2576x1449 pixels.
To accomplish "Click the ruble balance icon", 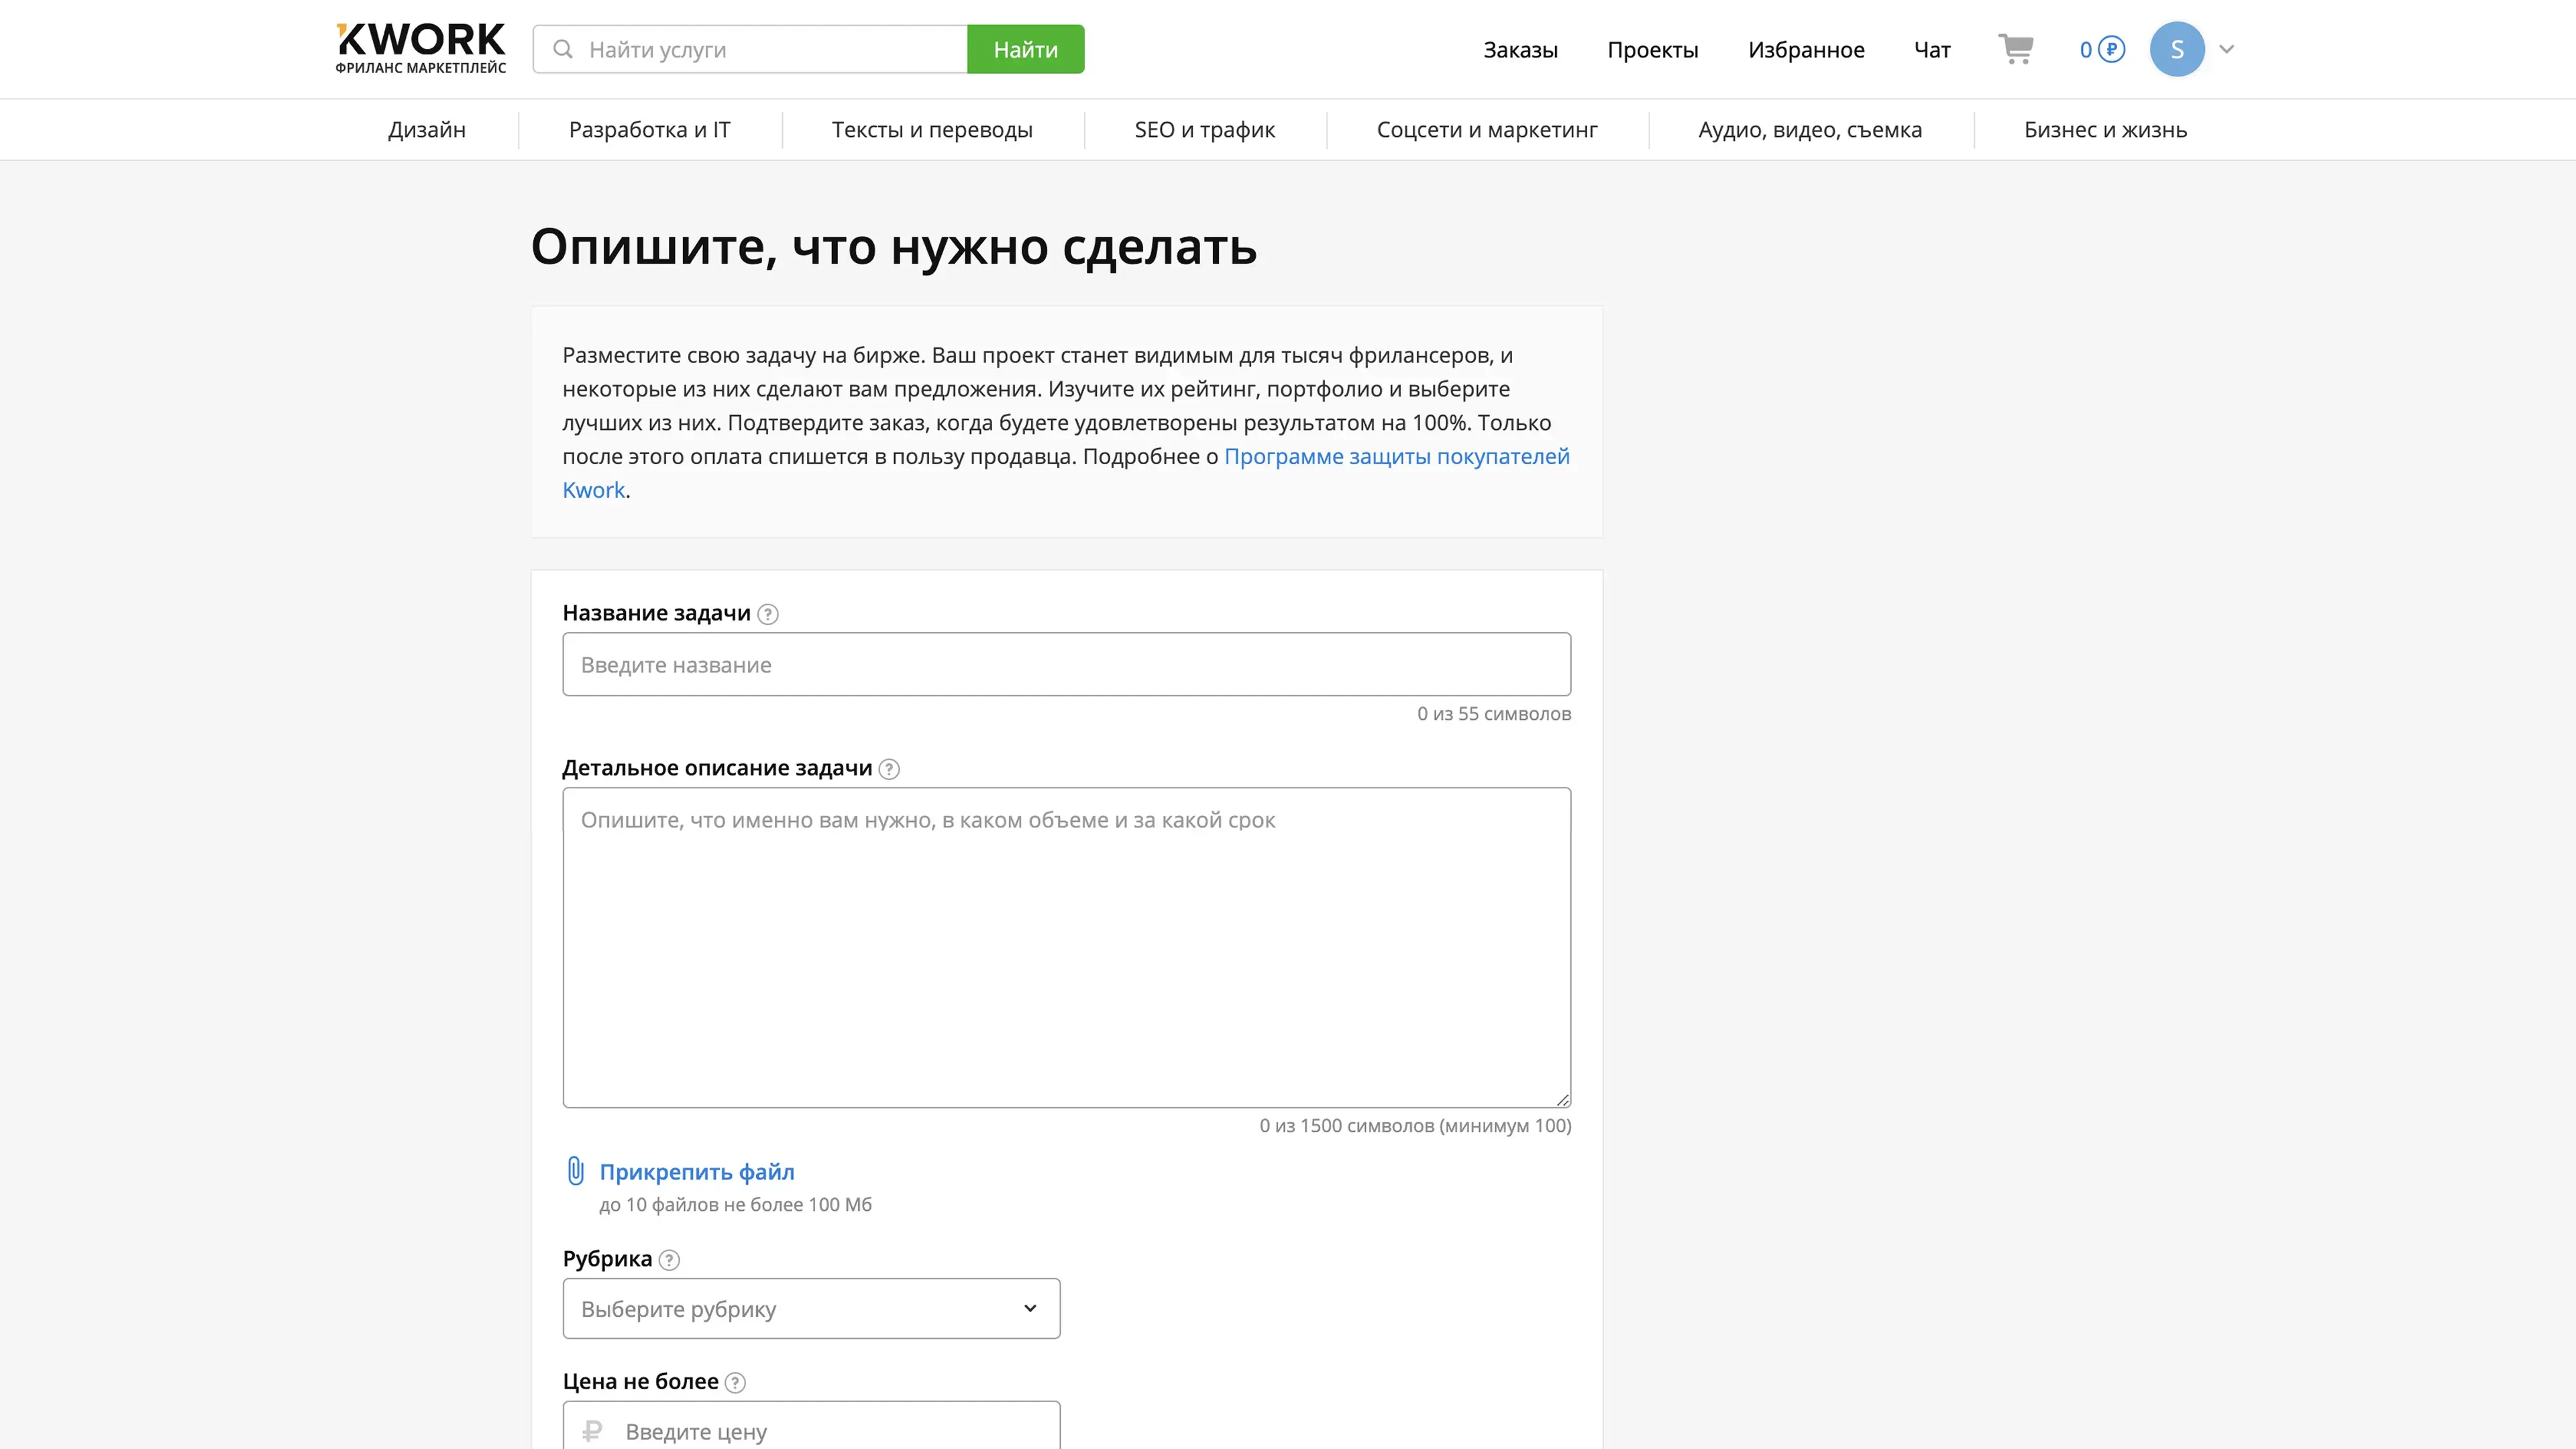I will click(2111, 49).
